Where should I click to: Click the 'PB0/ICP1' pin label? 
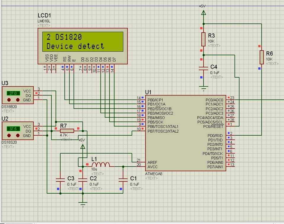tap(155, 100)
